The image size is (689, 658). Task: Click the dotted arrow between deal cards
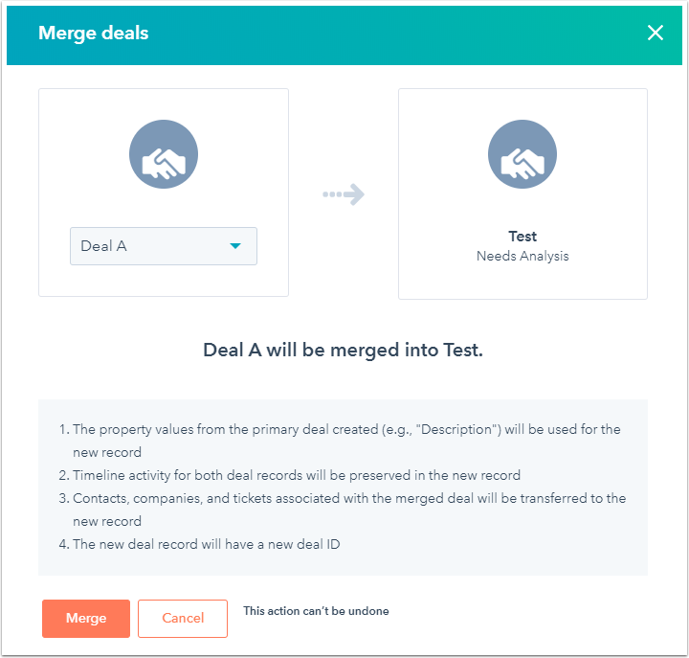[x=344, y=194]
